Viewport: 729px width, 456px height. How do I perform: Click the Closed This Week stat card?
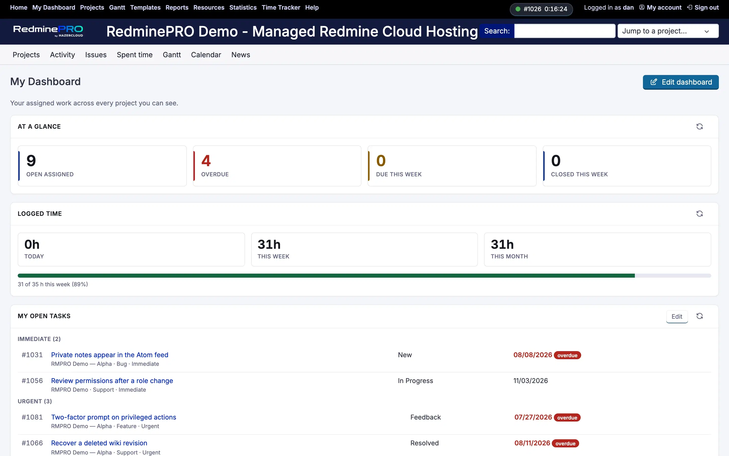626,166
